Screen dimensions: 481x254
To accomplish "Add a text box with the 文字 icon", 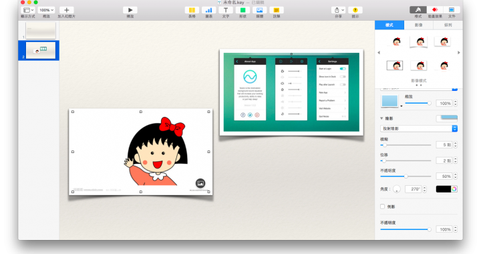I will [226, 10].
